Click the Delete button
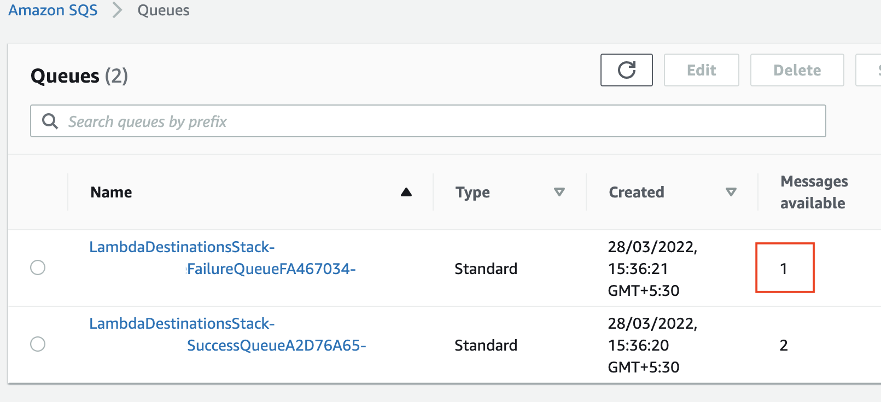The image size is (881, 402). [797, 70]
